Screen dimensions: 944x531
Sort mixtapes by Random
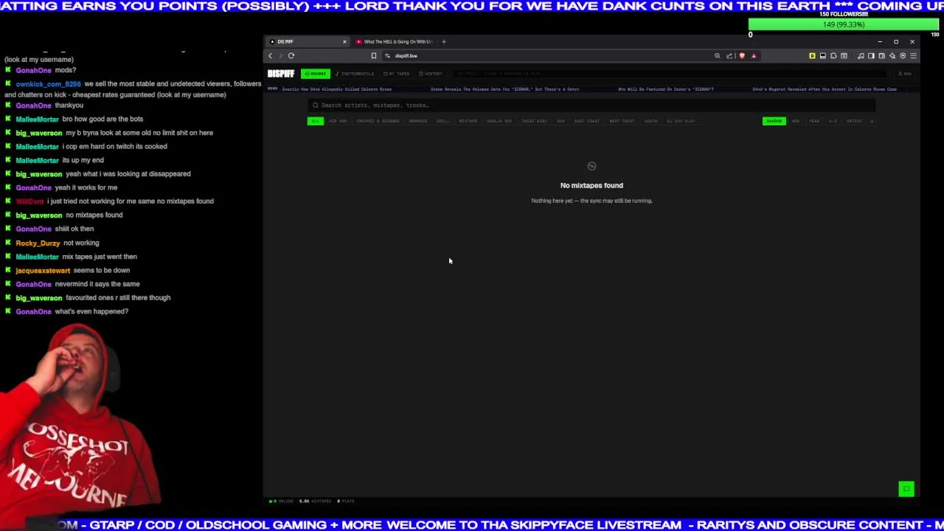(x=774, y=121)
